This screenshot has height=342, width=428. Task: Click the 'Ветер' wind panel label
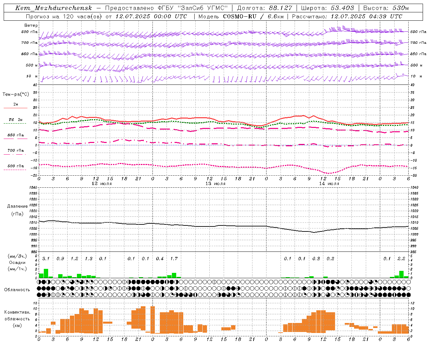(31, 25)
